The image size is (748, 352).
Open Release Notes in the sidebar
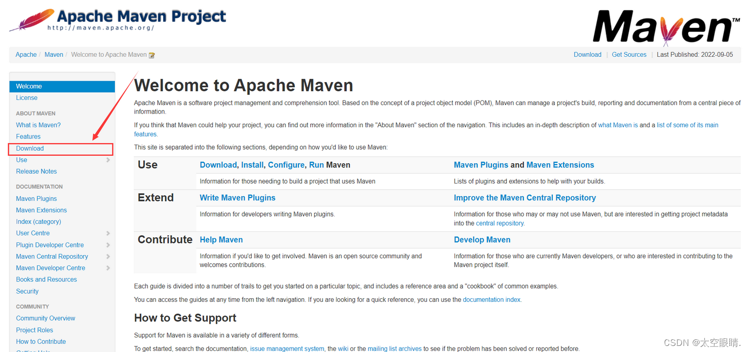point(36,171)
